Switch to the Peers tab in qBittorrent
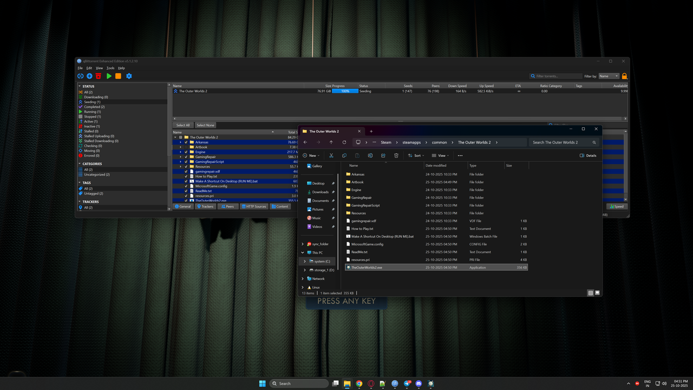This screenshot has width=693, height=390. [x=227, y=206]
